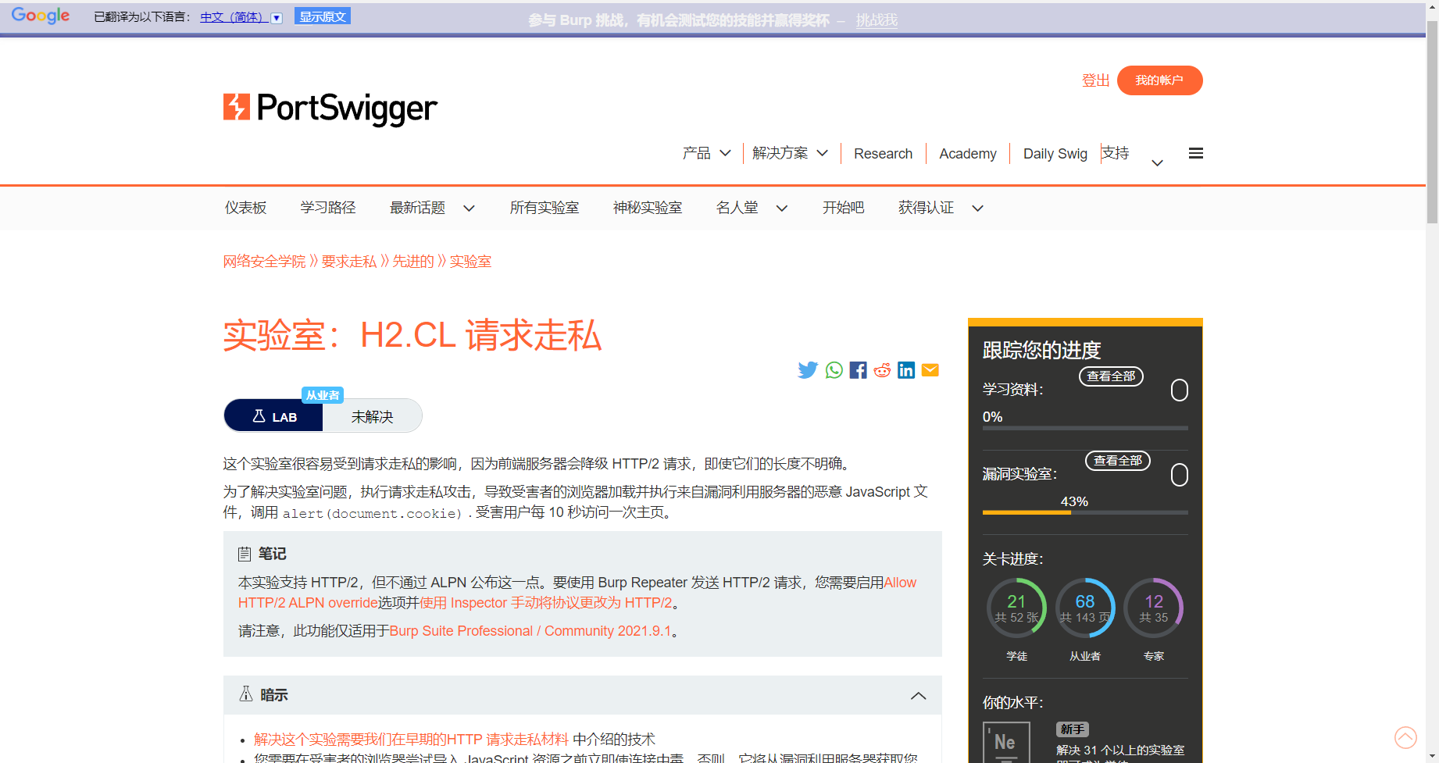Click the 未解决 status label
1439x763 pixels.
point(372,417)
